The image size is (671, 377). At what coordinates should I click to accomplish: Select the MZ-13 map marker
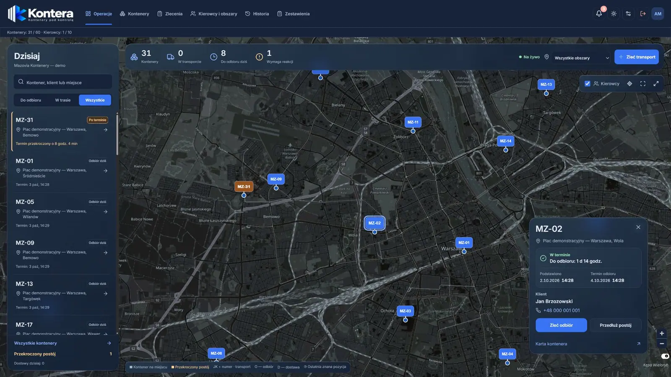click(546, 84)
